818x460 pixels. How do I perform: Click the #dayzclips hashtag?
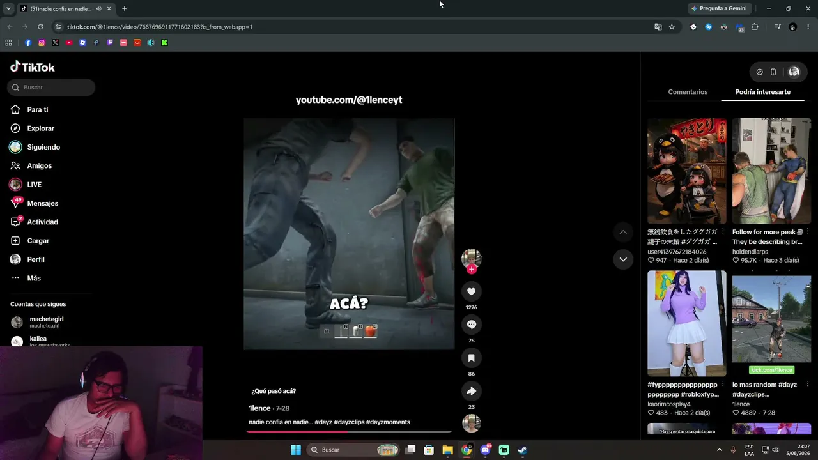click(348, 422)
